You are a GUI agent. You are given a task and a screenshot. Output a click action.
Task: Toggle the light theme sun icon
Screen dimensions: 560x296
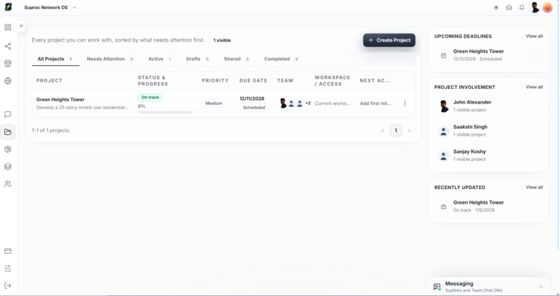point(496,8)
